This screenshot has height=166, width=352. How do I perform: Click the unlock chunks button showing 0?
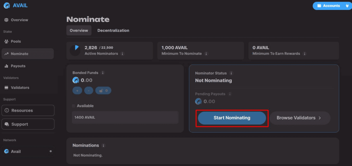click(x=103, y=91)
